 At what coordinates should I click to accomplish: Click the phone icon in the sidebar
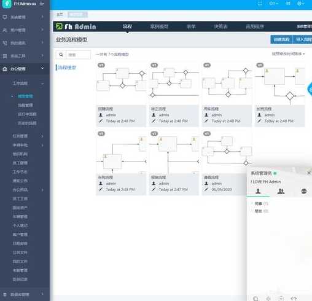[5, 43]
